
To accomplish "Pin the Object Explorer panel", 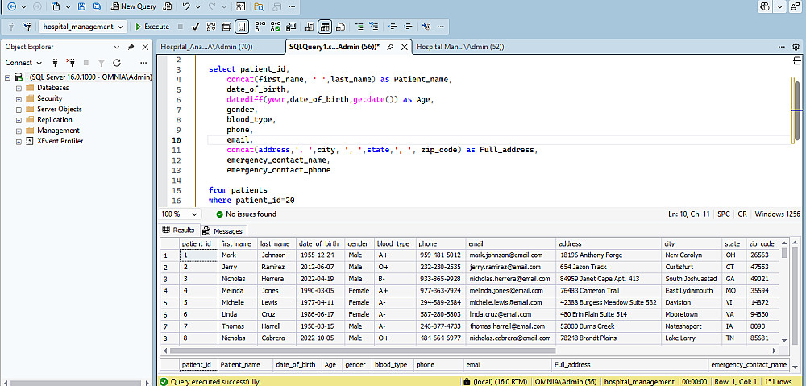I will point(131,47).
